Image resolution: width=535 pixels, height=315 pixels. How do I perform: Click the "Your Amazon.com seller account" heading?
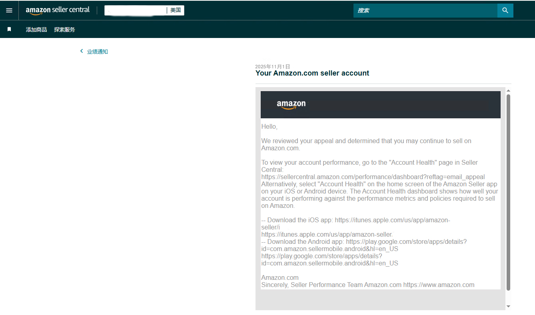coord(312,73)
